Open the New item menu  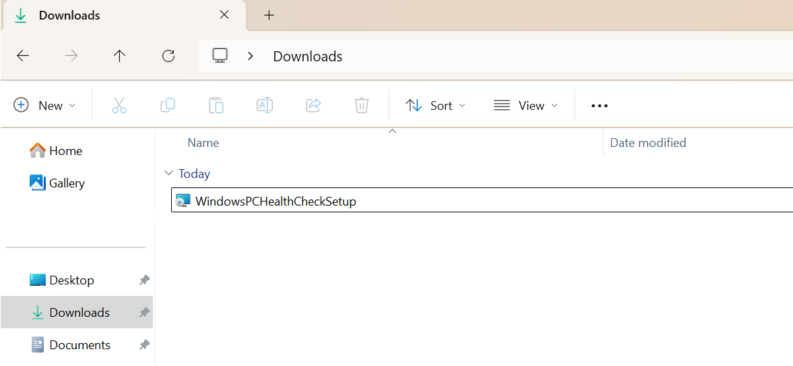coord(44,105)
